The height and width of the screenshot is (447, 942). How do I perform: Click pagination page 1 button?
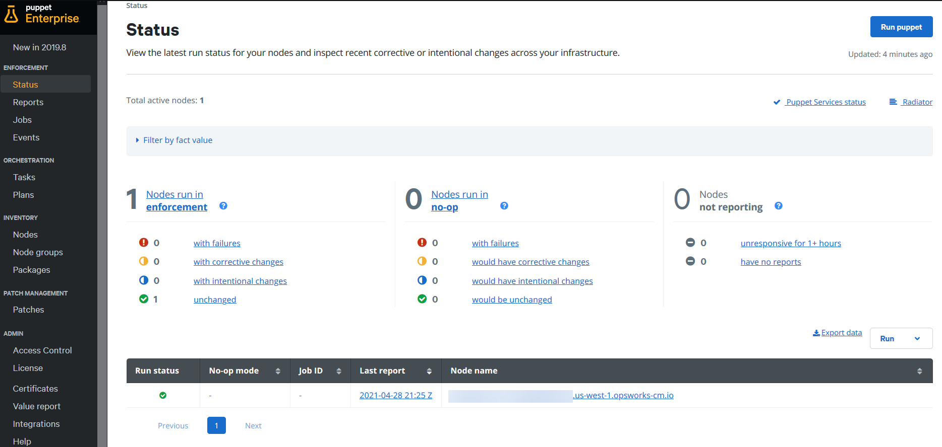point(216,425)
